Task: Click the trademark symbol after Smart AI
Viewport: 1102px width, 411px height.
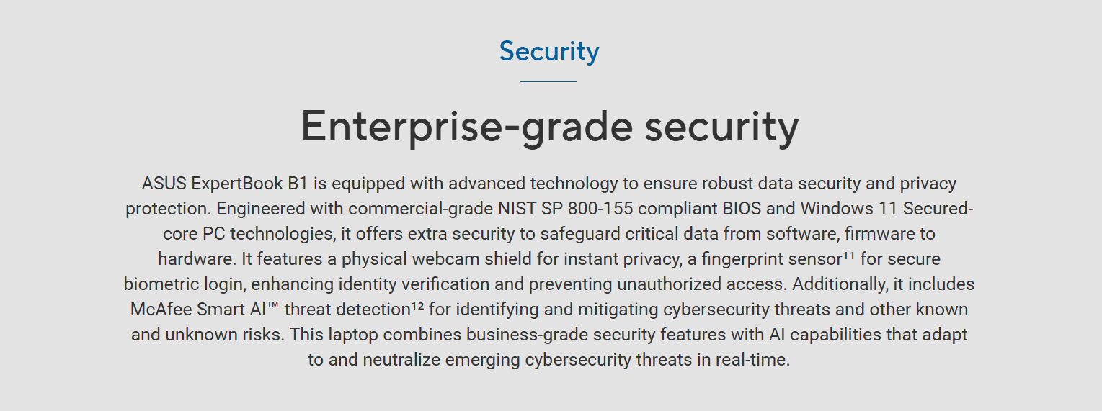Action: 272,306
